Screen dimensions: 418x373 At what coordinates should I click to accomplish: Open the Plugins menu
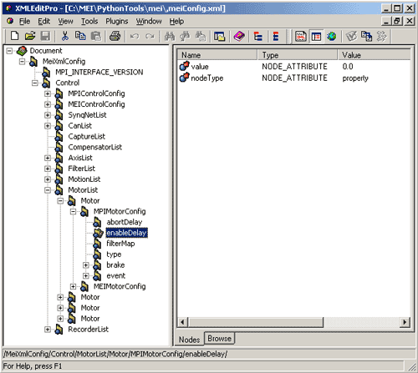tap(117, 22)
